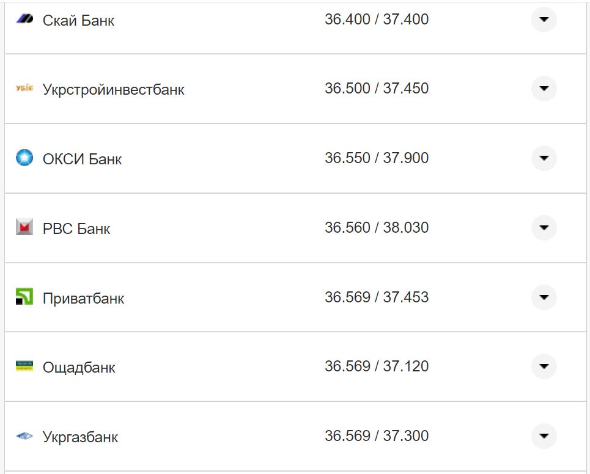Click the Приватбанк green logo icon
Screen dimensions: 590x474
pos(24,297)
